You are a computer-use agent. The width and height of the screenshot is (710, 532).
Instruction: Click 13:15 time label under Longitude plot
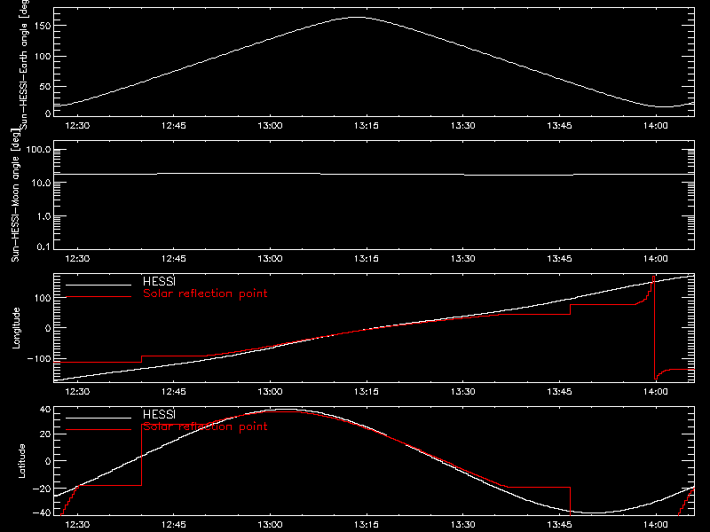(x=367, y=391)
